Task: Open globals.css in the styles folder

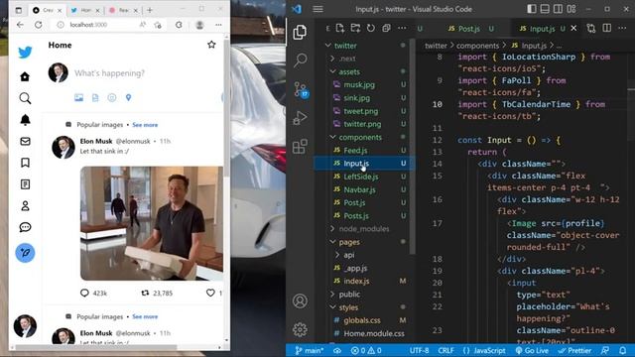Action: (362, 320)
